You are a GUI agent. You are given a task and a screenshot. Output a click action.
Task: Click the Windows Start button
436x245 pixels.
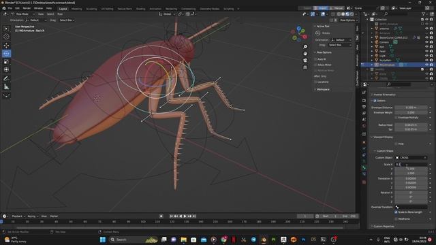(x=103, y=240)
